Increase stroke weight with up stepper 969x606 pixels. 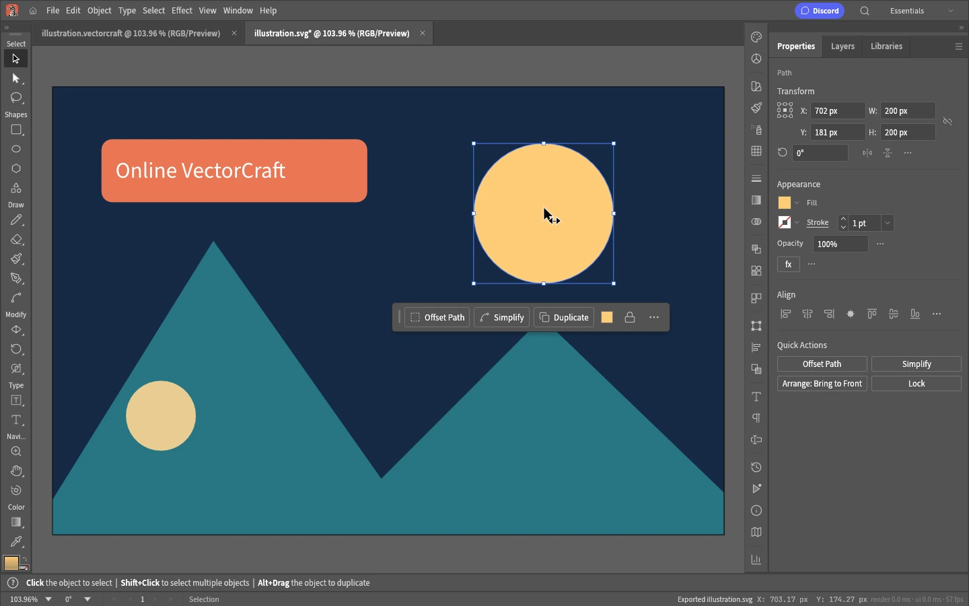(843, 219)
